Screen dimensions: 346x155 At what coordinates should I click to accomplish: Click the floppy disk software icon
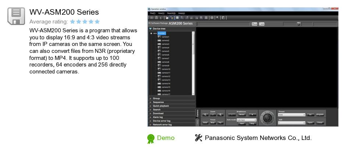(16, 16)
